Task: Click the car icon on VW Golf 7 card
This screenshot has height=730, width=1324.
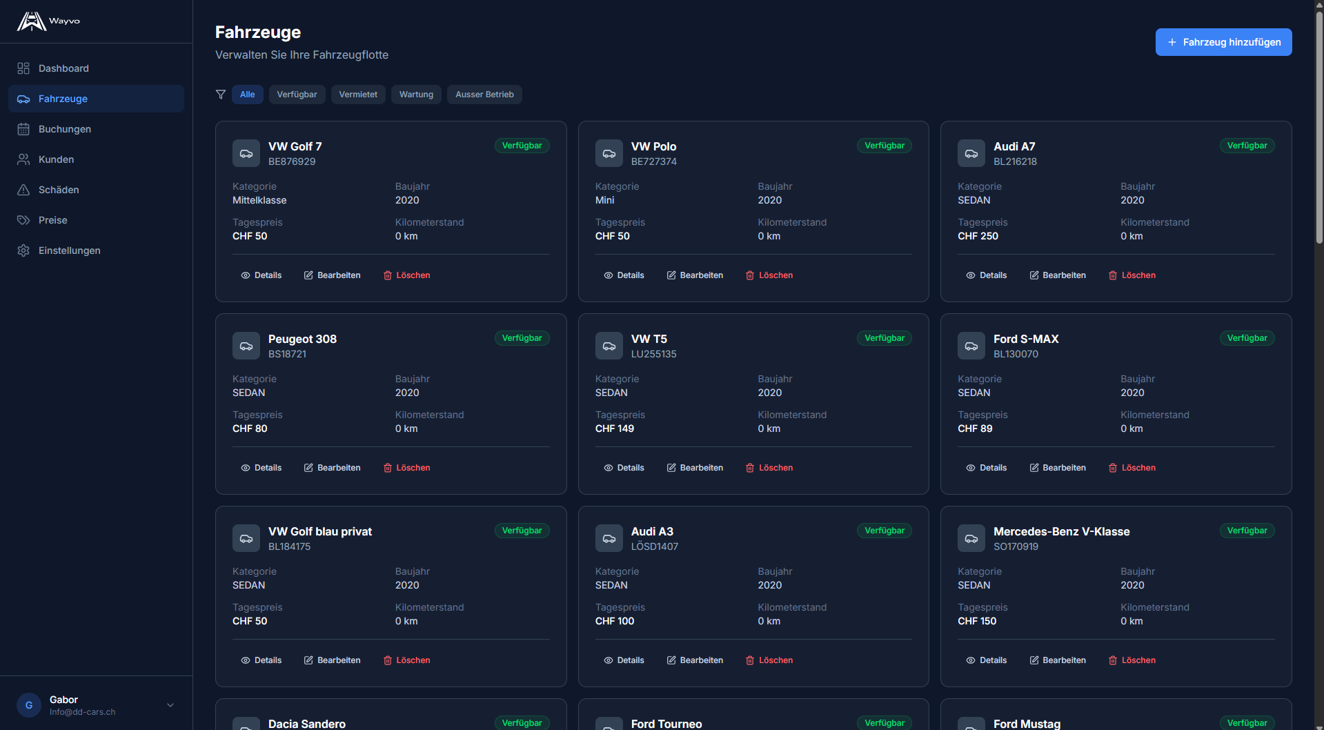Action: pos(246,154)
